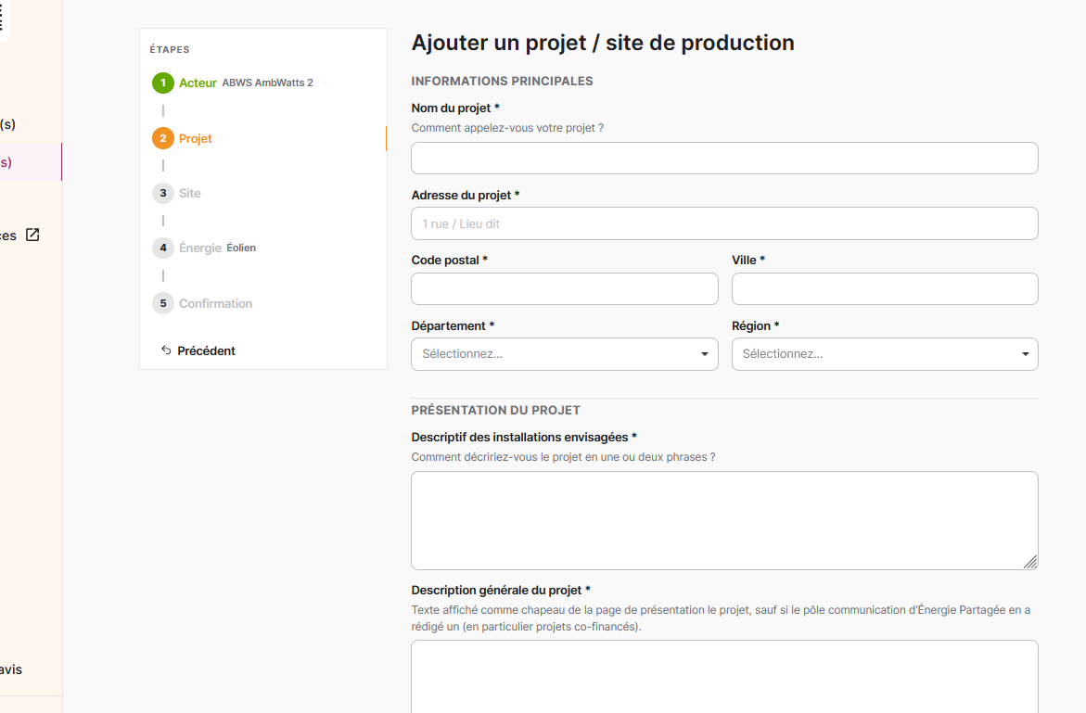
Task: Click step 5 circle for Confirmation
Action: pos(163,303)
